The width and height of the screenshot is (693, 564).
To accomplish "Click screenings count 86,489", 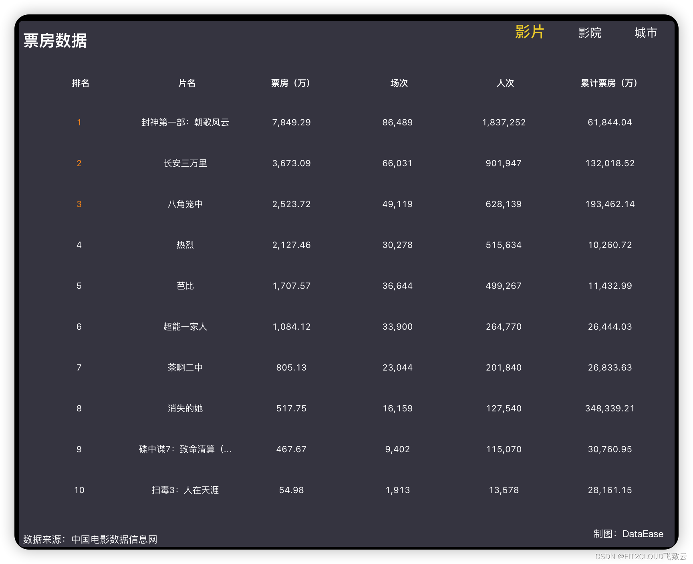I will (x=397, y=122).
